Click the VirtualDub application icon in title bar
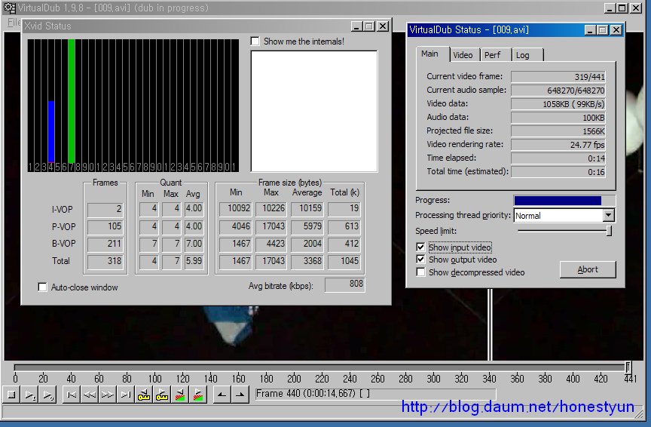This screenshot has height=427, width=651. [9, 8]
